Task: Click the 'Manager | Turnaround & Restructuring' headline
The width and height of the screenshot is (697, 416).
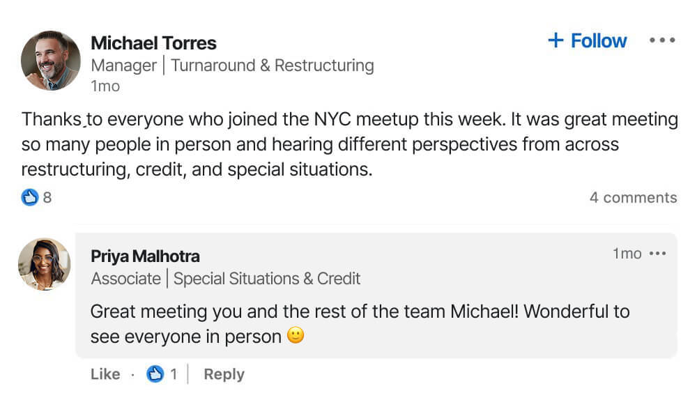Action: pyautogui.click(x=232, y=66)
